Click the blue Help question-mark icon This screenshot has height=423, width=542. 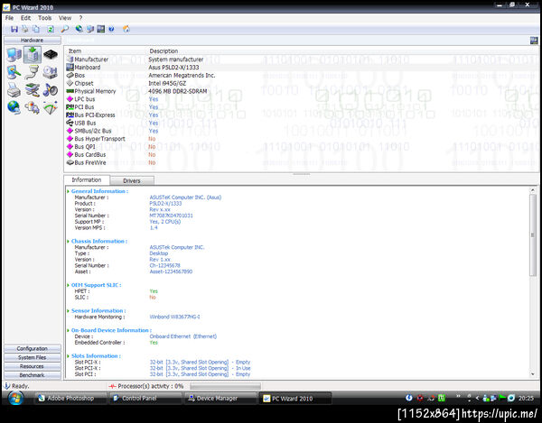click(x=111, y=30)
